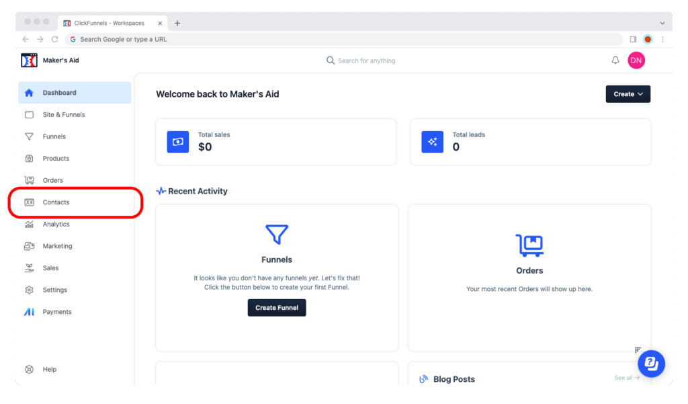Focus the browser URL address bar

tap(344, 39)
